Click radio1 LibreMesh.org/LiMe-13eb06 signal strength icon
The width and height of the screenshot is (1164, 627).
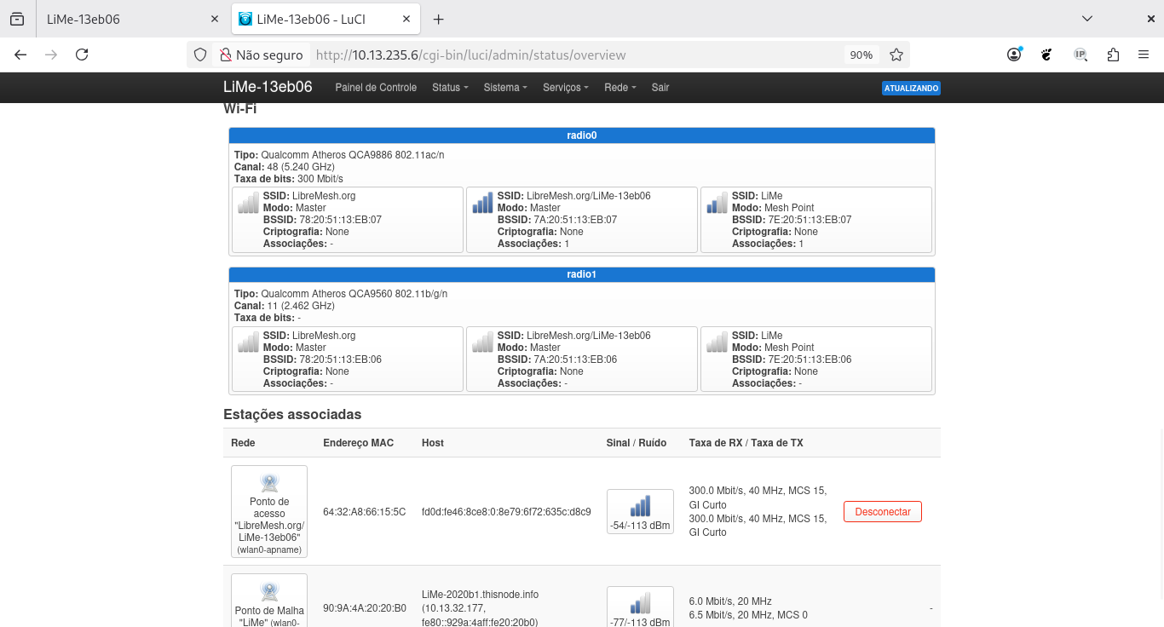coord(482,342)
